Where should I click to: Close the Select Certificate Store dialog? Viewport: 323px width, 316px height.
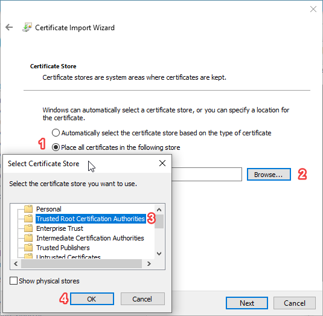[x=162, y=163]
